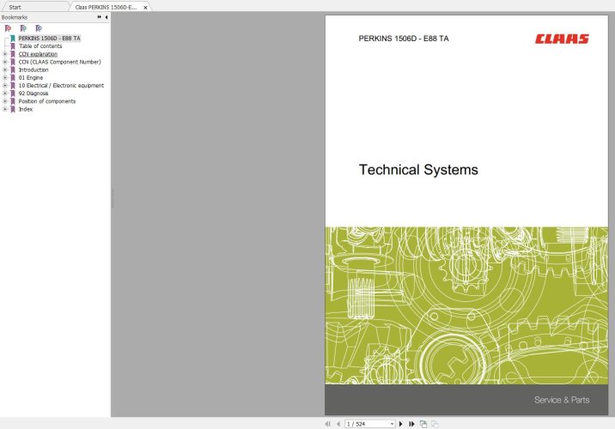Click the second green bookmark toolbar icon

pos(23,28)
